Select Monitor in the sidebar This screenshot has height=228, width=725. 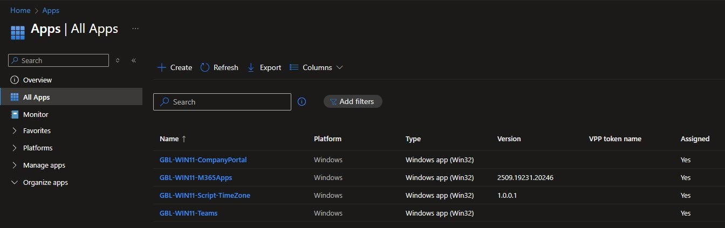(x=36, y=114)
